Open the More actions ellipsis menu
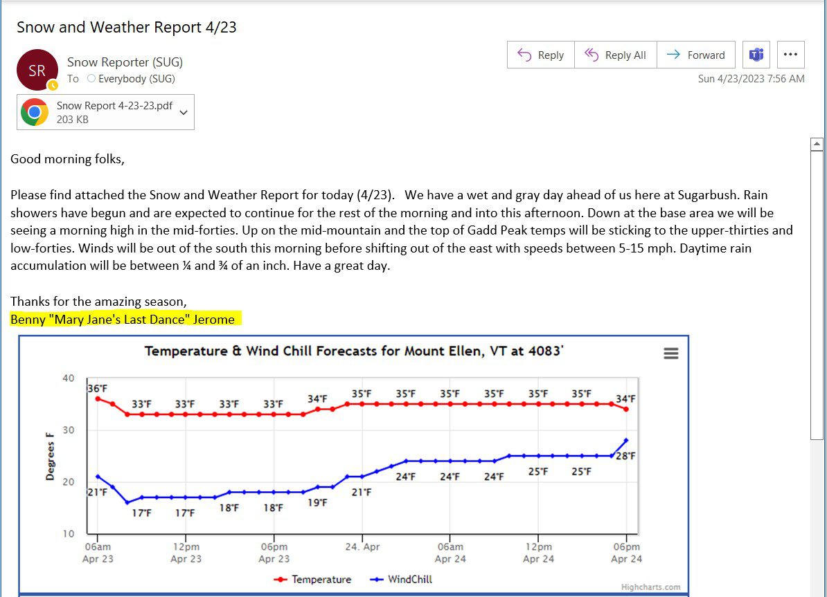 pos(790,54)
